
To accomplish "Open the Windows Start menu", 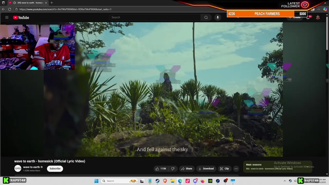I will [x=96, y=181].
